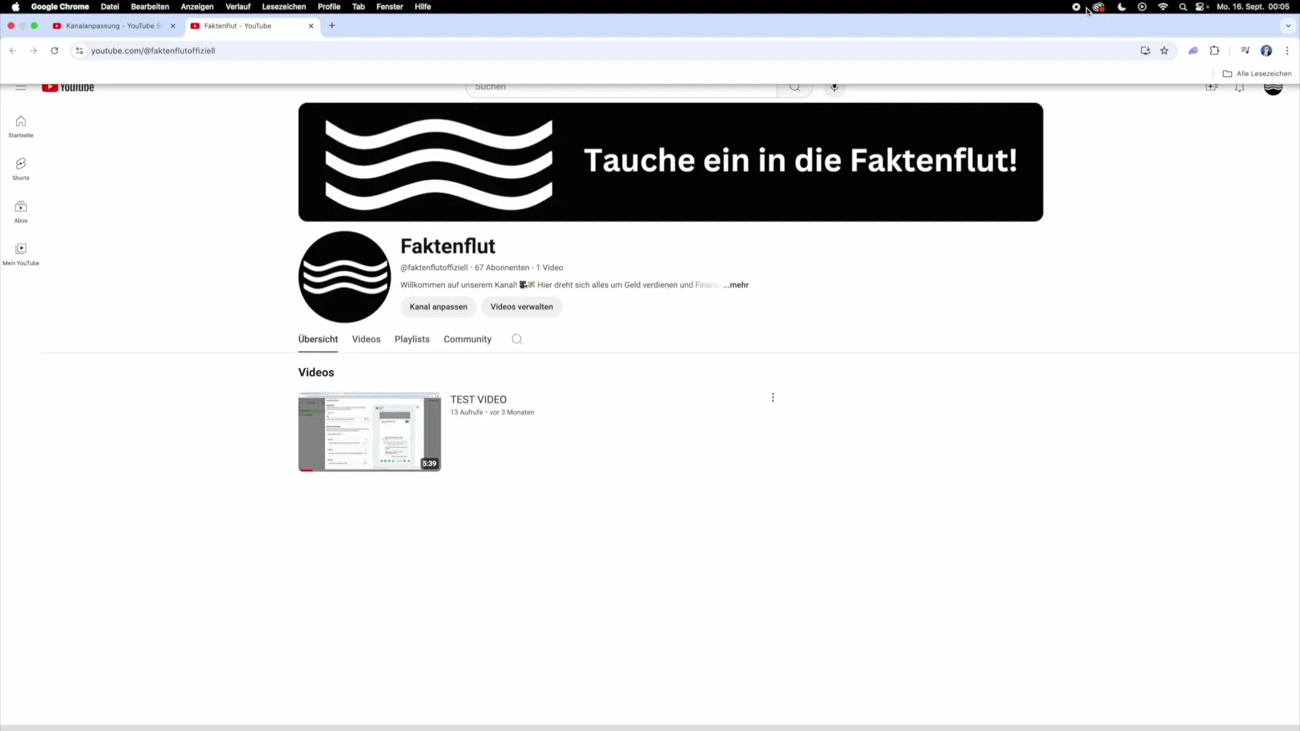Switch to the Playlists tab
The height and width of the screenshot is (731, 1300).
[412, 339]
